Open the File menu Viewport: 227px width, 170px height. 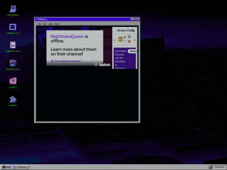[x=39, y=24]
